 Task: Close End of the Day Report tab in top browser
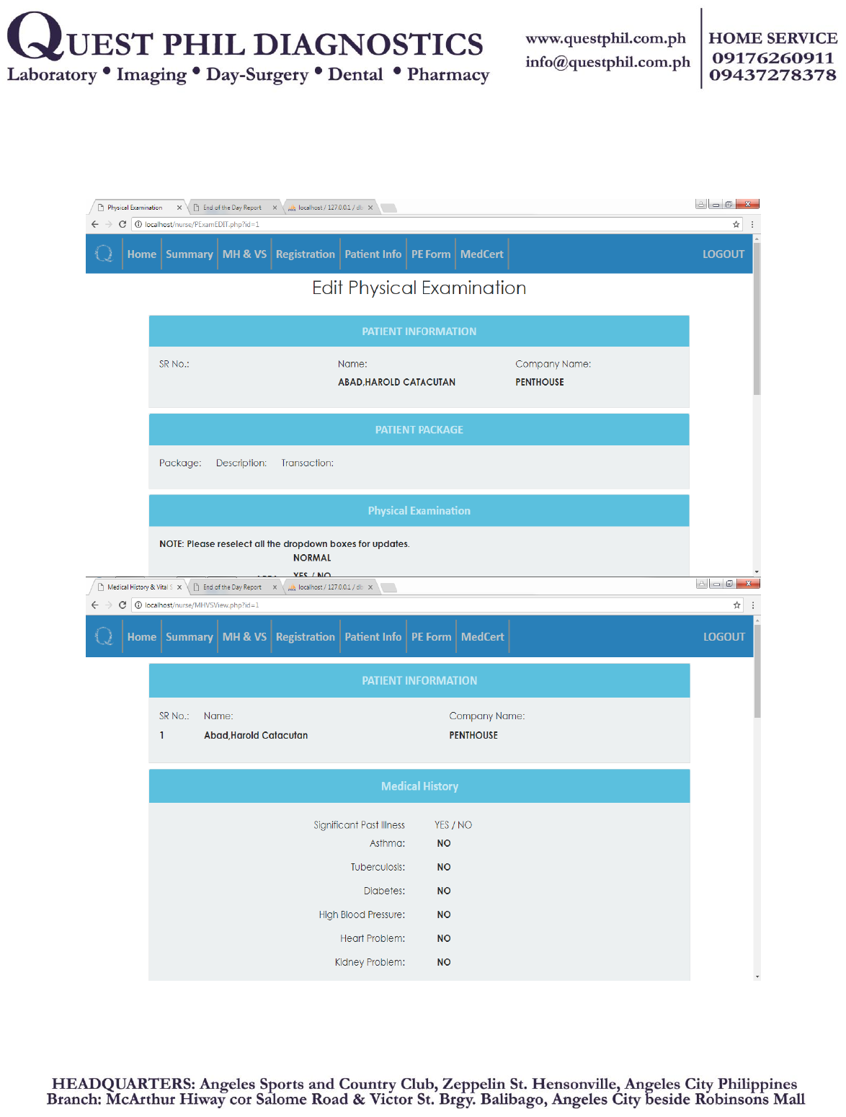(x=275, y=208)
